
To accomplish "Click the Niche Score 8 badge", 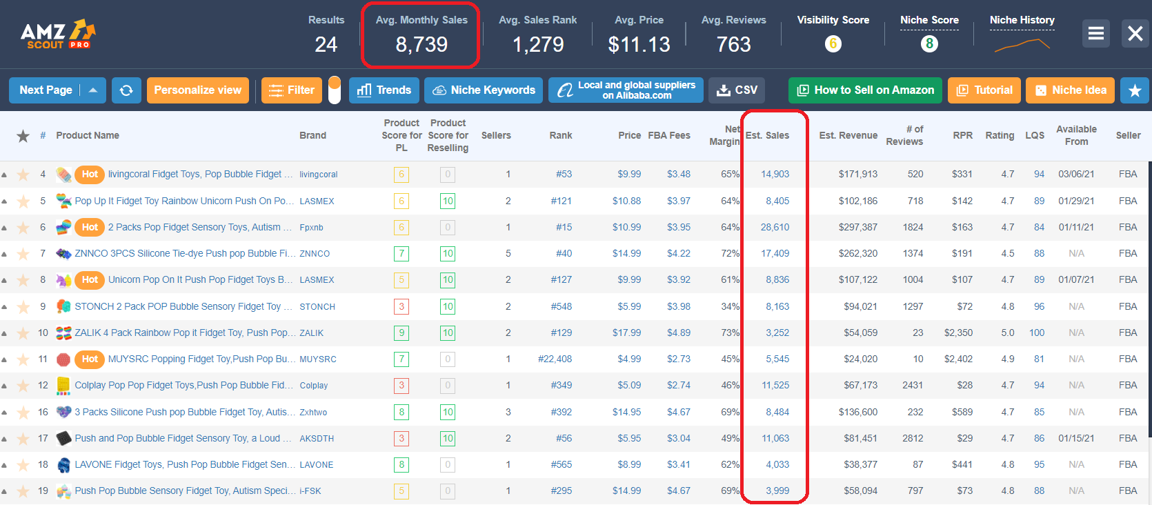I will point(929,44).
